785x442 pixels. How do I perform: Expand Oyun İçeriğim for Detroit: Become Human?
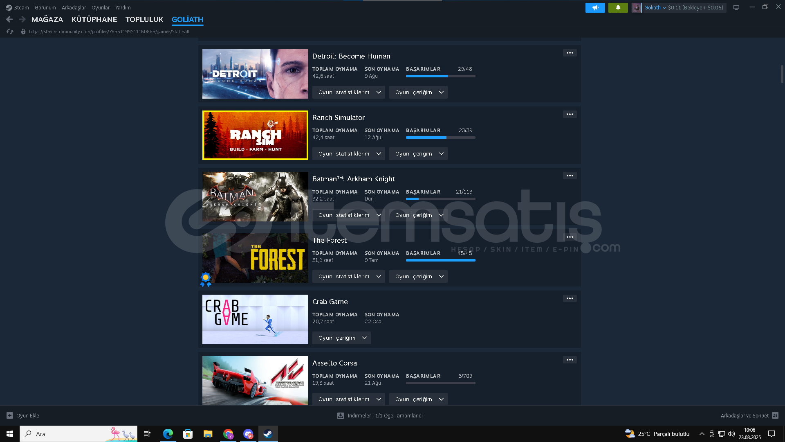418,92
